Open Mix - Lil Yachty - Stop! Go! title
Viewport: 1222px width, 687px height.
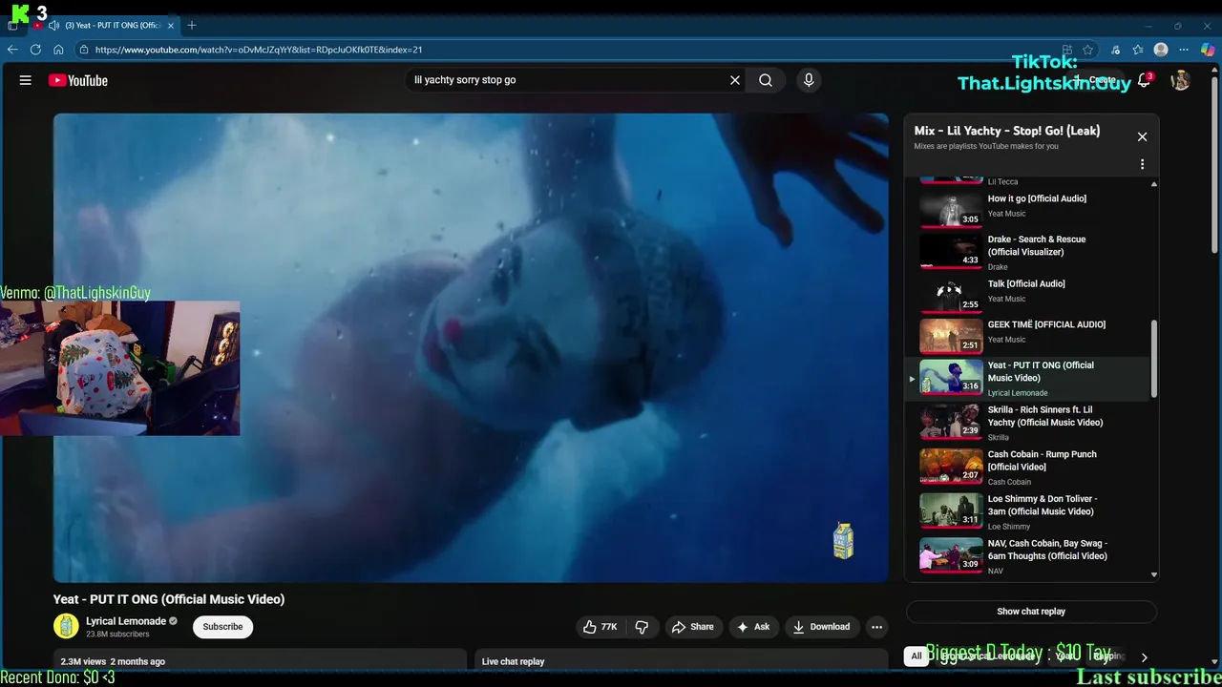(x=1007, y=131)
